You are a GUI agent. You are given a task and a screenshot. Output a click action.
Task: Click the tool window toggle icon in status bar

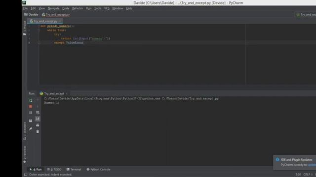[x=26, y=175]
